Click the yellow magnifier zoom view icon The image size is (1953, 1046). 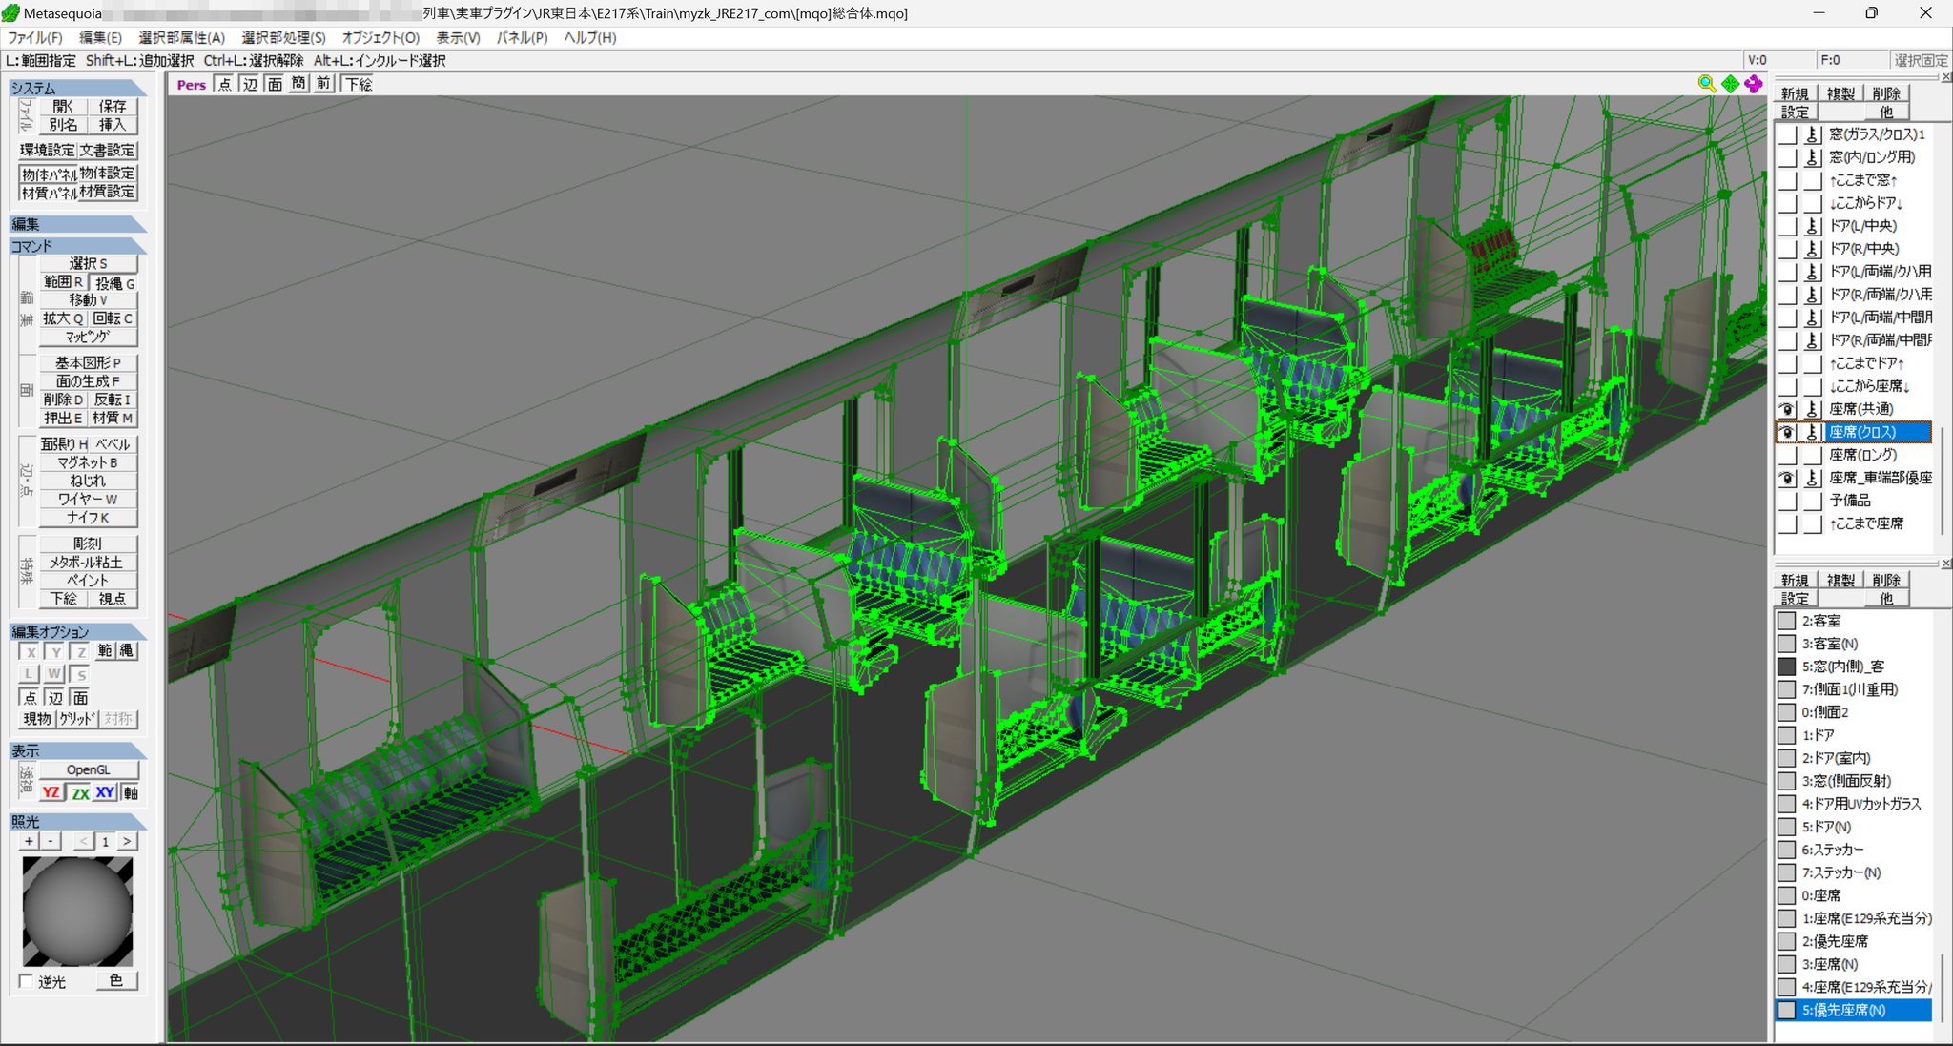pos(1706,84)
